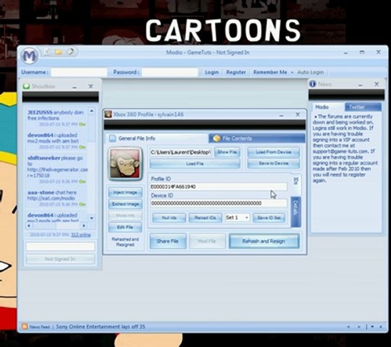
Task: Click username JEEZUSSS in the Shoutbox
Action: (40, 112)
